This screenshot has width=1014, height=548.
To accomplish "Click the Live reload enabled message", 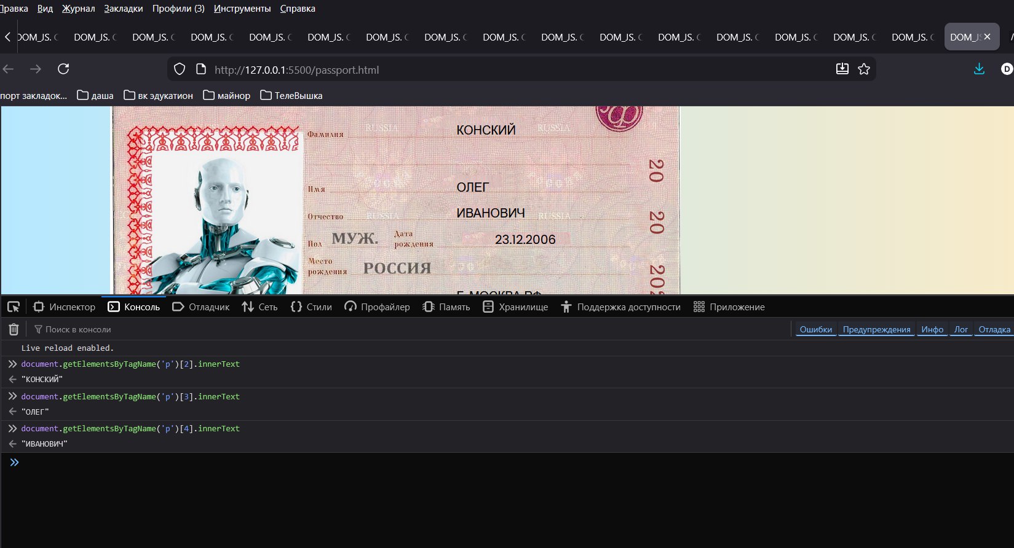I will click(x=68, y=348).
